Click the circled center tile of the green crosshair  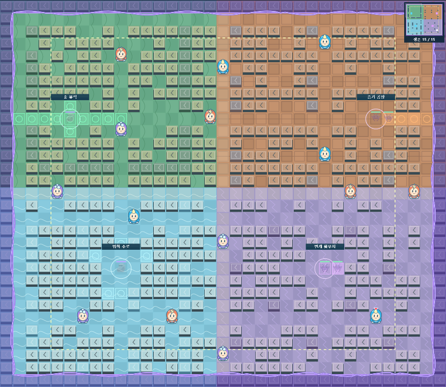point(70,118)
